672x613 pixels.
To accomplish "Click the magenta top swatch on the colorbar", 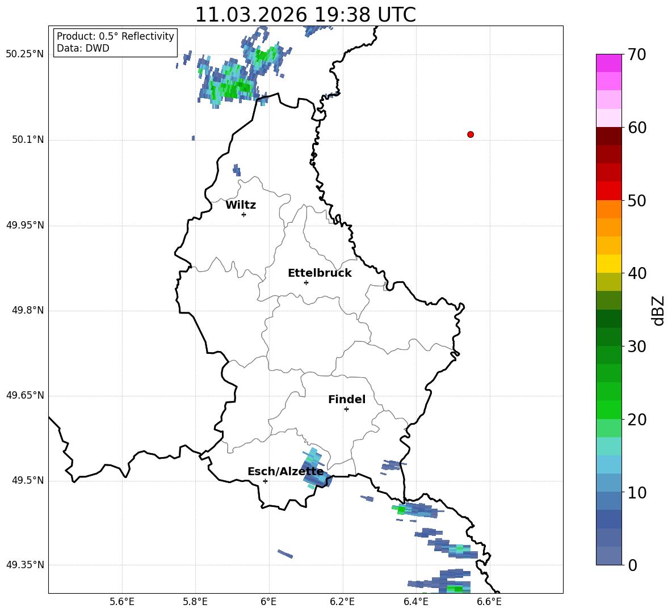I will click(x=608, y=63).
